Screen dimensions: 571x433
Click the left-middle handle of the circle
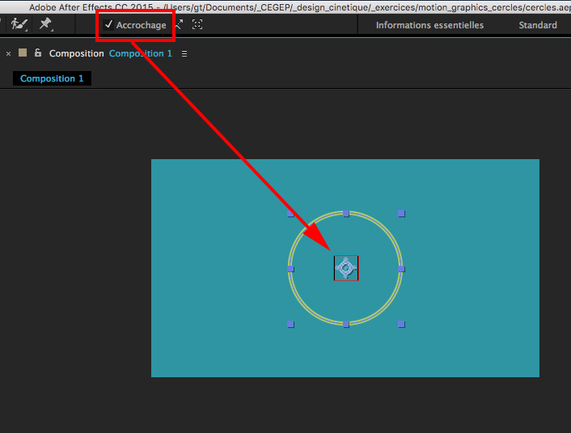[x=290, y=269]
